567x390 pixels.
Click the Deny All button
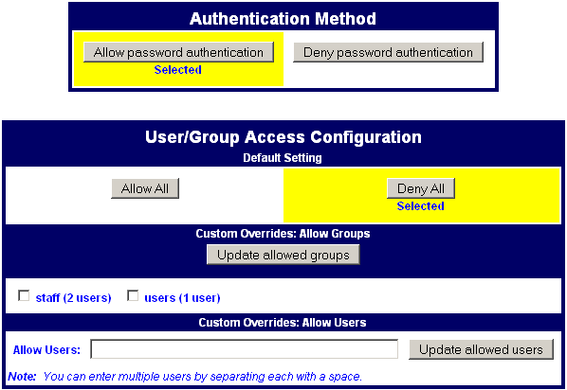click(x=421, y=188)
